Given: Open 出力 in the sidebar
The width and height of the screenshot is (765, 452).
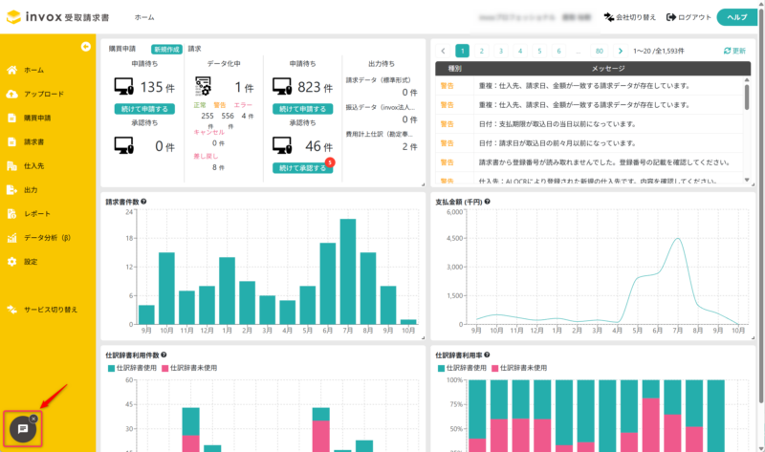Looking at the screenshot, I should (31, 189).
